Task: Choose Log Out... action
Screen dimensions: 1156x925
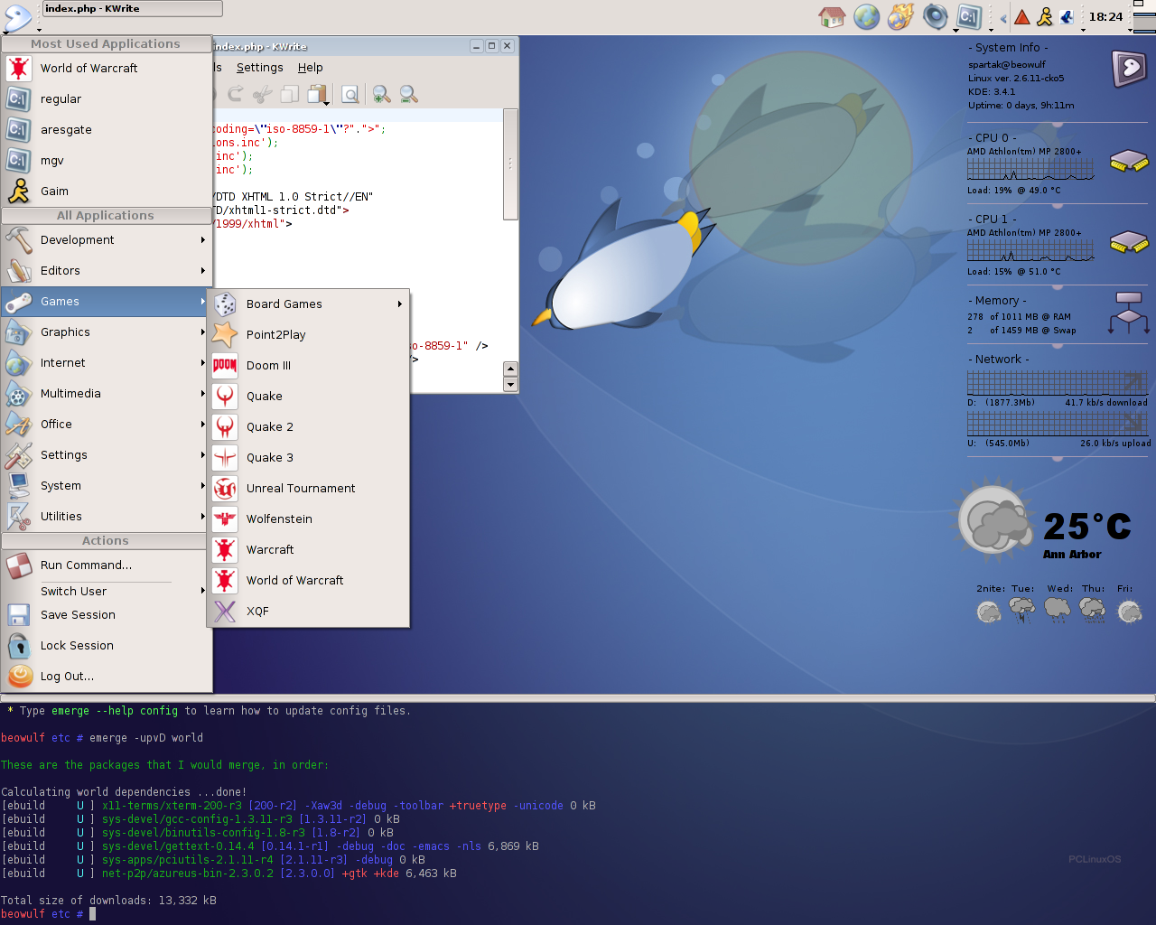Action: (x=107, y=676)
